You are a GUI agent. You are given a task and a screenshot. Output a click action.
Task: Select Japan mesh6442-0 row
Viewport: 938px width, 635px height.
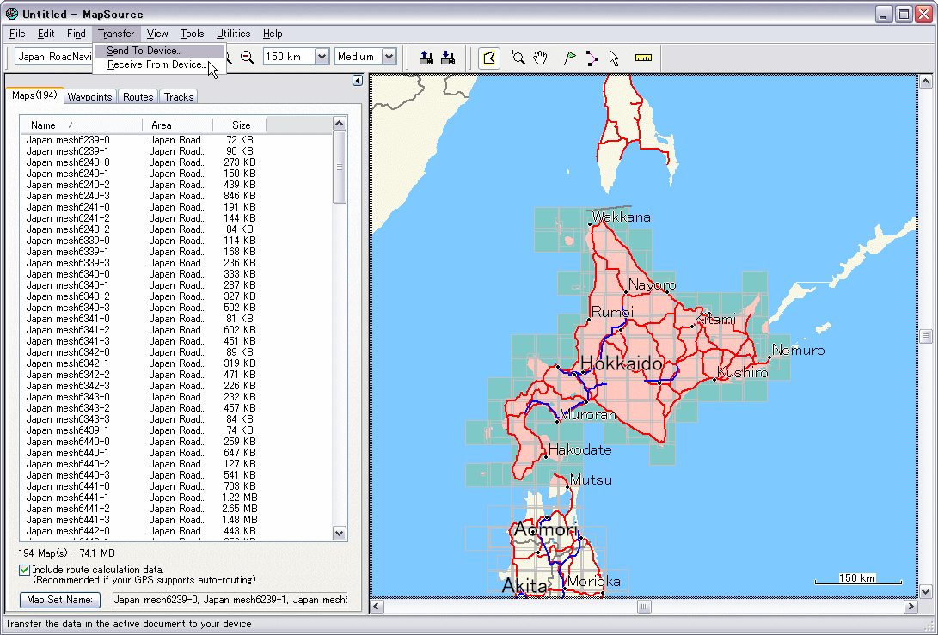tap(176, 531)
